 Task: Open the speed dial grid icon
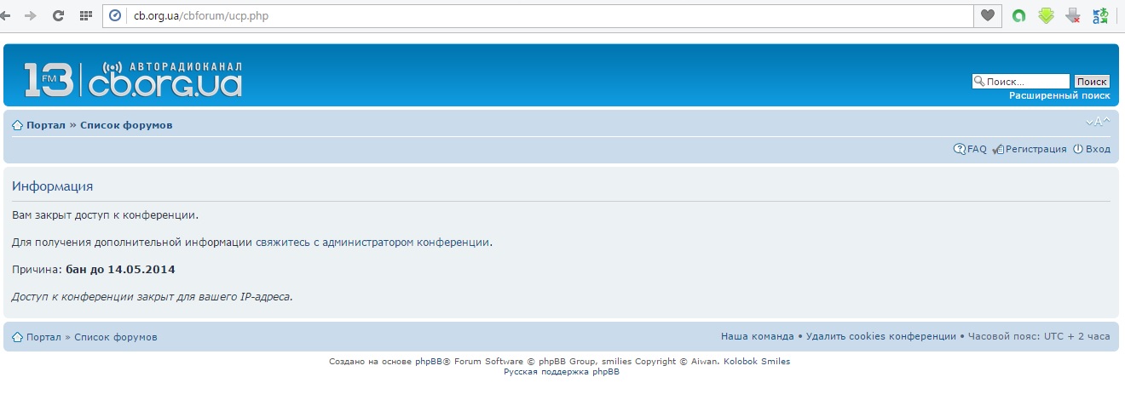click(x=85, y=15)
